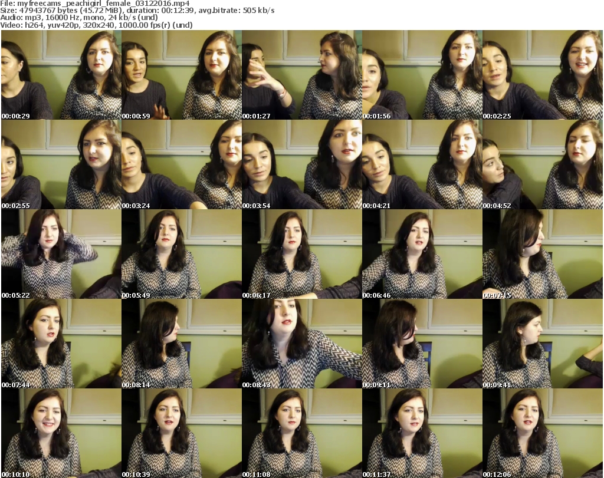Viewport: 604px width, 478px height.
Task: Select the Video h264 info line
Action: pyautogui.click(x=96, y=25)
